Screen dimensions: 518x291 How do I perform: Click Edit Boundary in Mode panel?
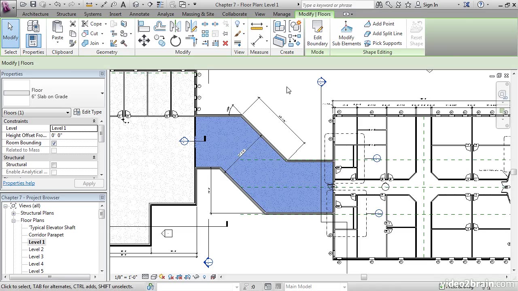click(x=317, y=34)
